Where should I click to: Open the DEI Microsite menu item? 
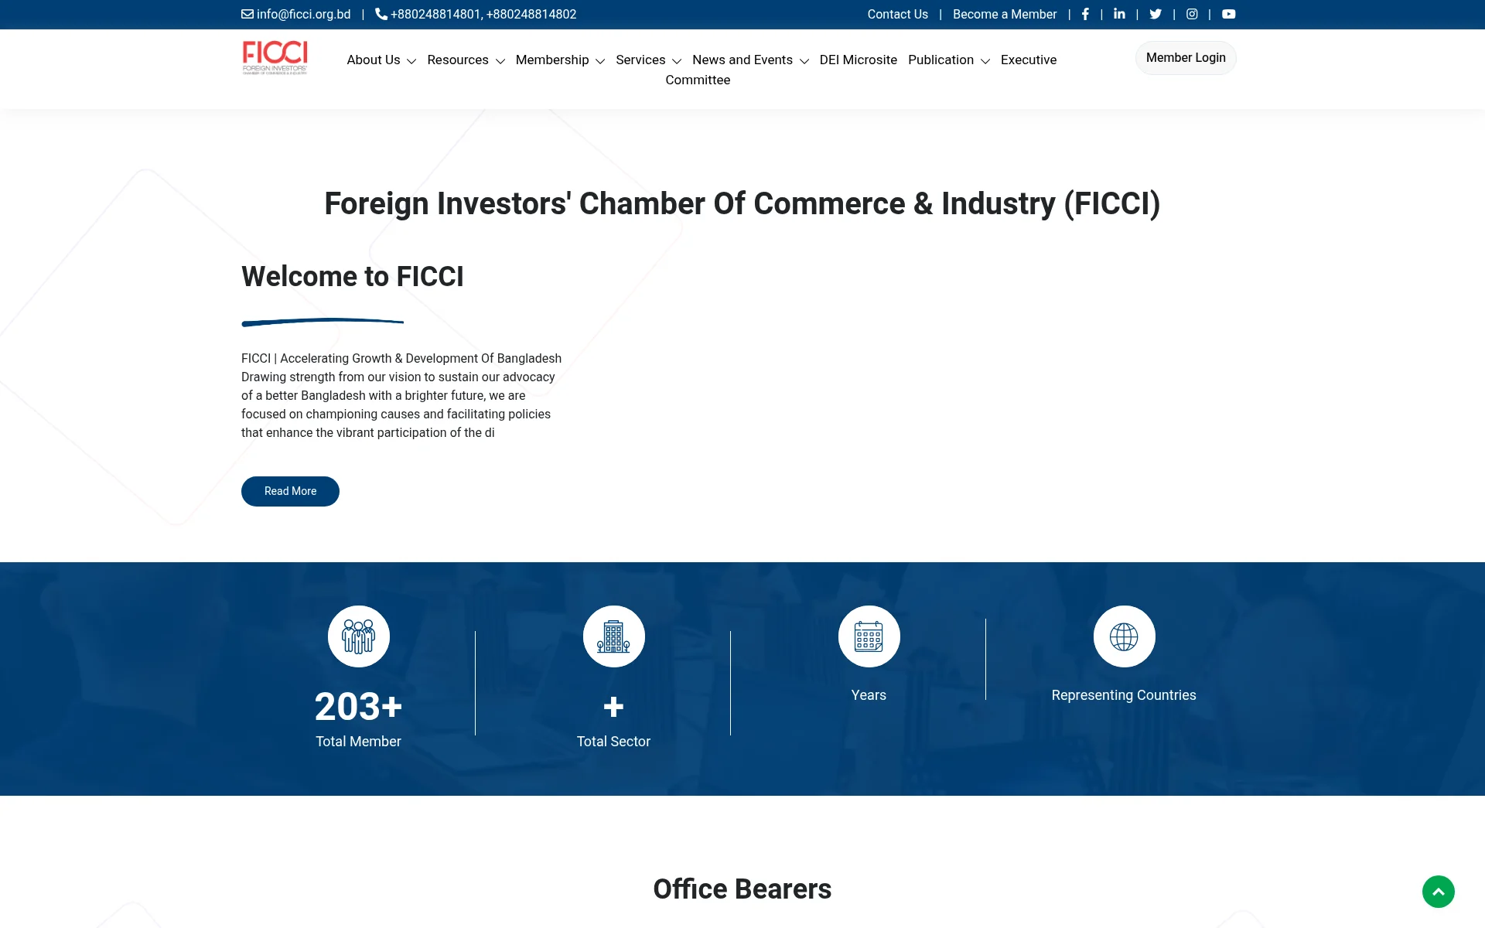(x=859, y=60)
